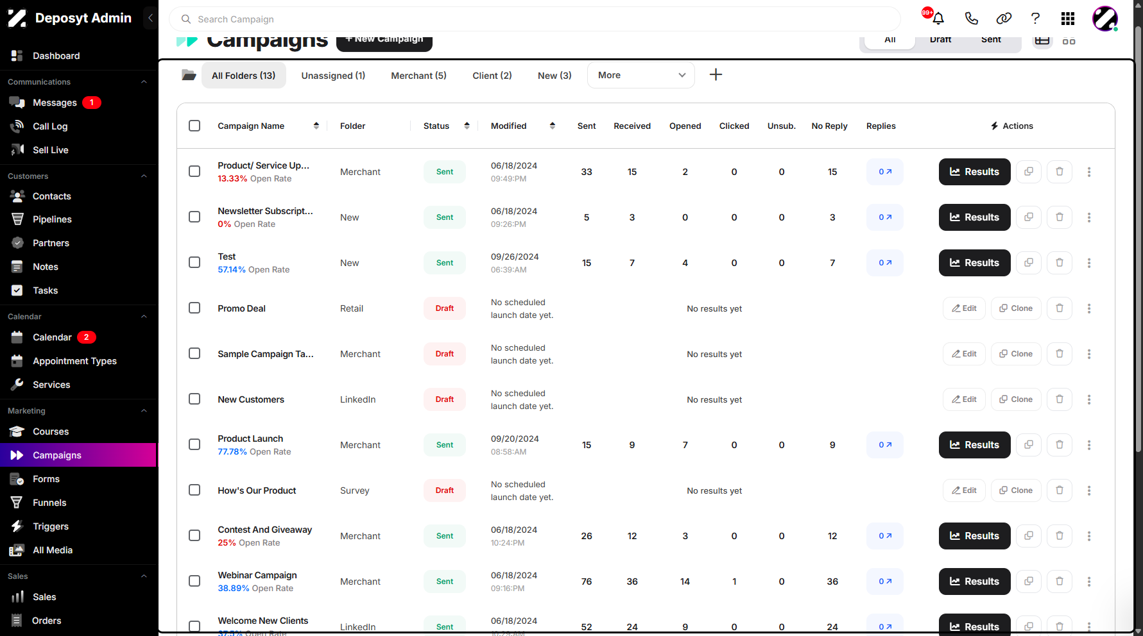Screen dimensions: 1143x636
Task: Click the phone call icon in header
Action: pyautogui.click(x=972, y=19)
